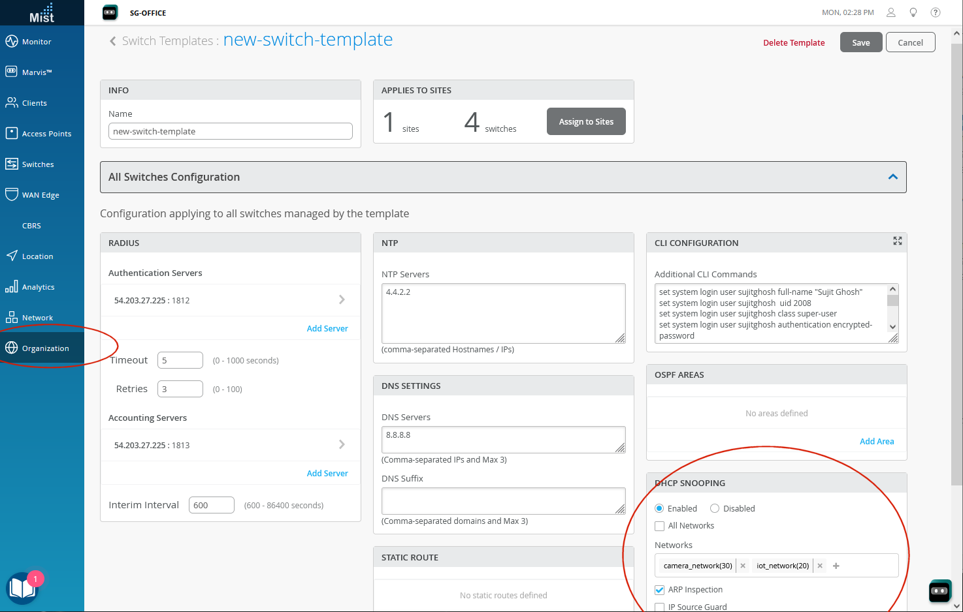Image resolution: width=963 pixels, height=612 pixels.
Task: Click the page vertical scrollbar
Action: pos(957,261)
